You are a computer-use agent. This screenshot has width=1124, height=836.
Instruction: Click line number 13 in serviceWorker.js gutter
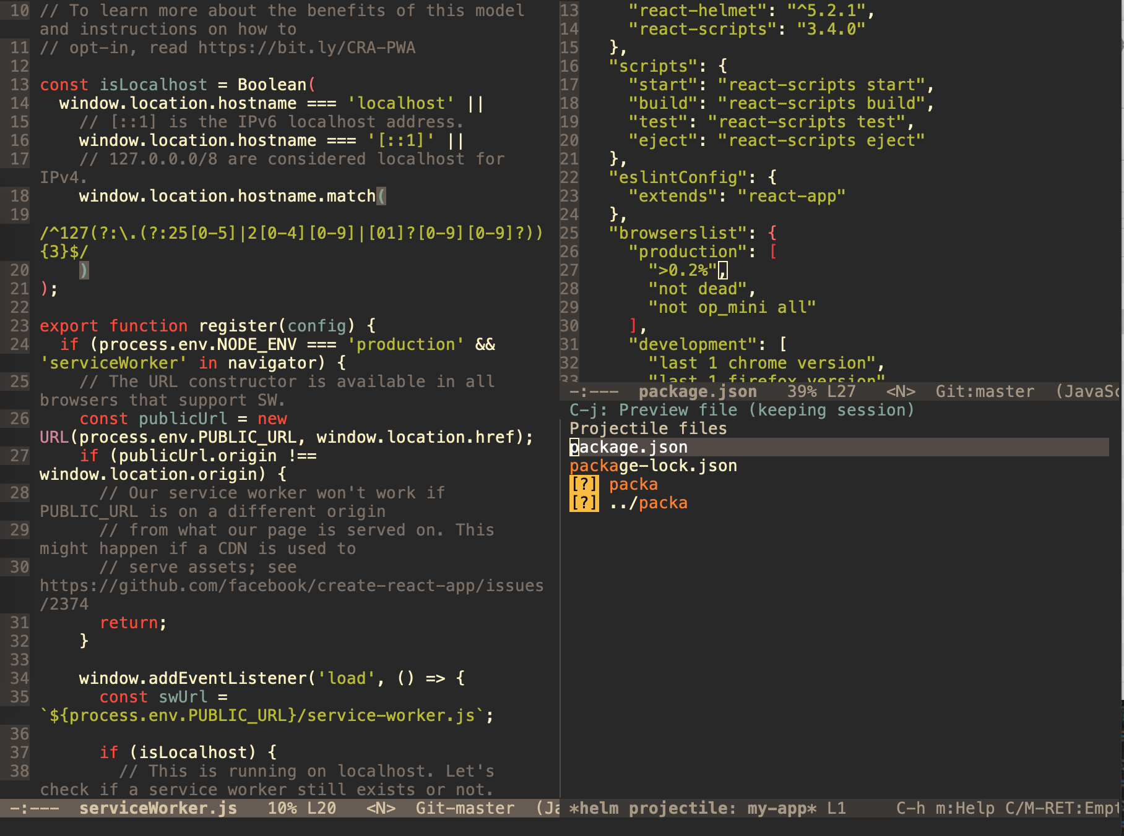(x=19, y=85)
